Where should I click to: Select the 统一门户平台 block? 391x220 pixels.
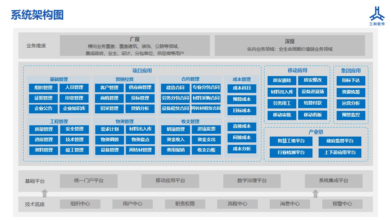89,181
